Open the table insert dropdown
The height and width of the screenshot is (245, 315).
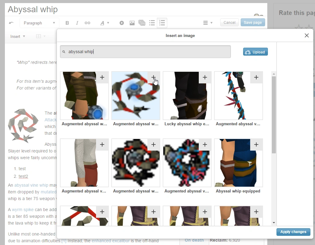click(x=41, y=36)
